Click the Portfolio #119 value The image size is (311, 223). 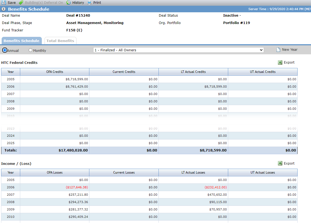click(x=236, y=23)
